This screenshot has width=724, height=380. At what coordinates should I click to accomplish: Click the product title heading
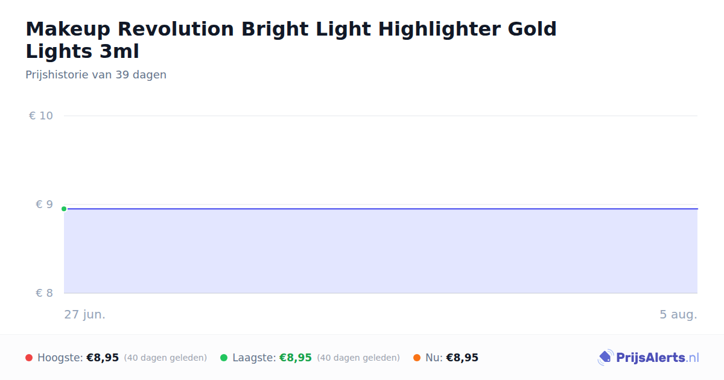coord(291,40)
